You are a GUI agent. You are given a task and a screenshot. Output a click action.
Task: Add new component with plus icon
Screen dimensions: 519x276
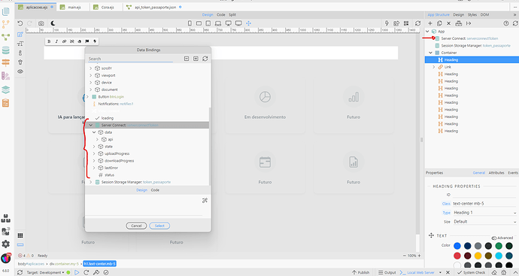coord(430,23)
